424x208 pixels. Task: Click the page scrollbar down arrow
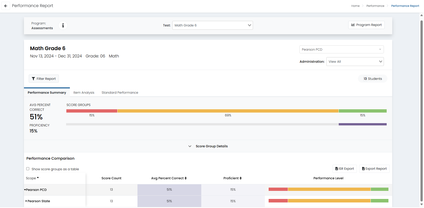[x=421, y=204]
